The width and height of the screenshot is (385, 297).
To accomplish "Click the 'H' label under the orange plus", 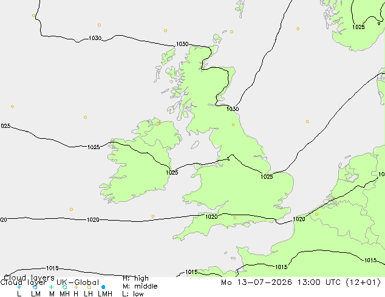I will [x=76, y=294].
